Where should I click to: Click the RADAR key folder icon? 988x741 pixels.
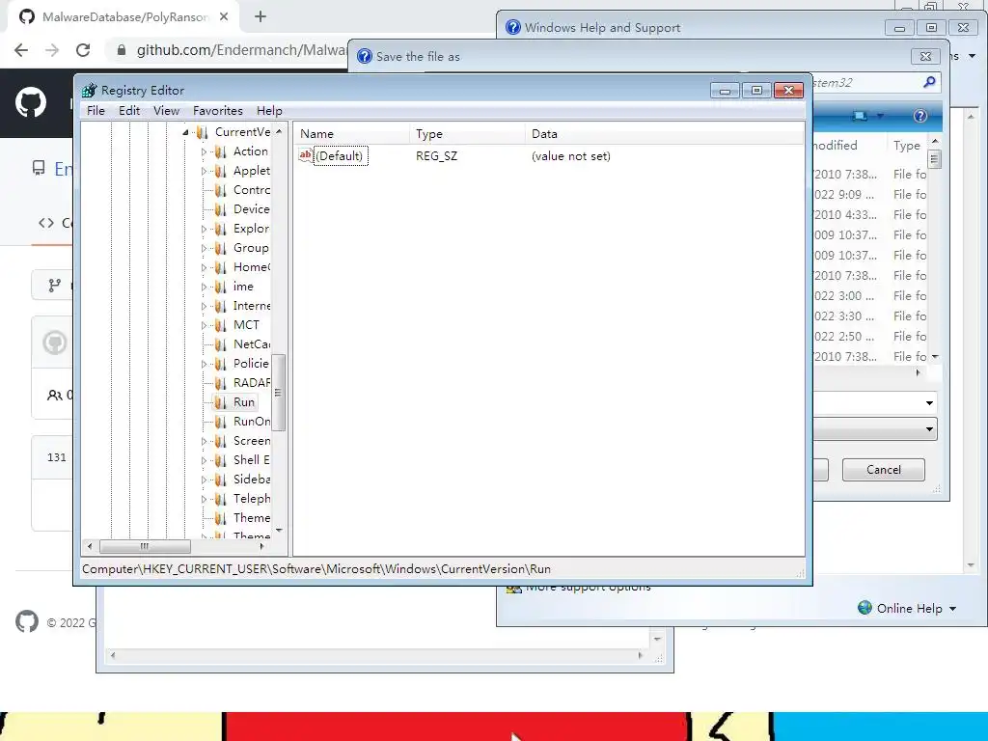tap(221, 383)
